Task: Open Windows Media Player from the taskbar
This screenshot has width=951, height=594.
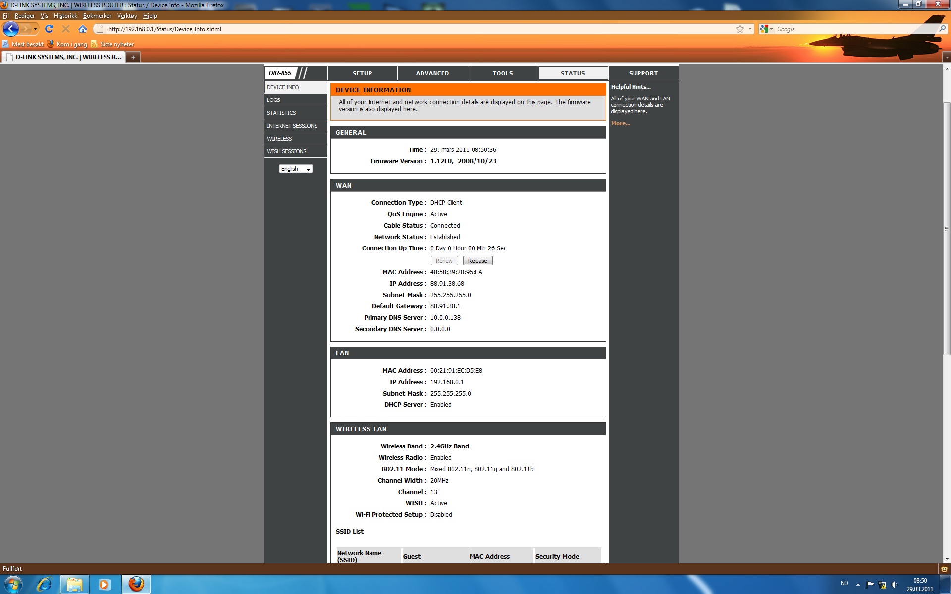Action: pyautogui.click(x=105, y=585)
